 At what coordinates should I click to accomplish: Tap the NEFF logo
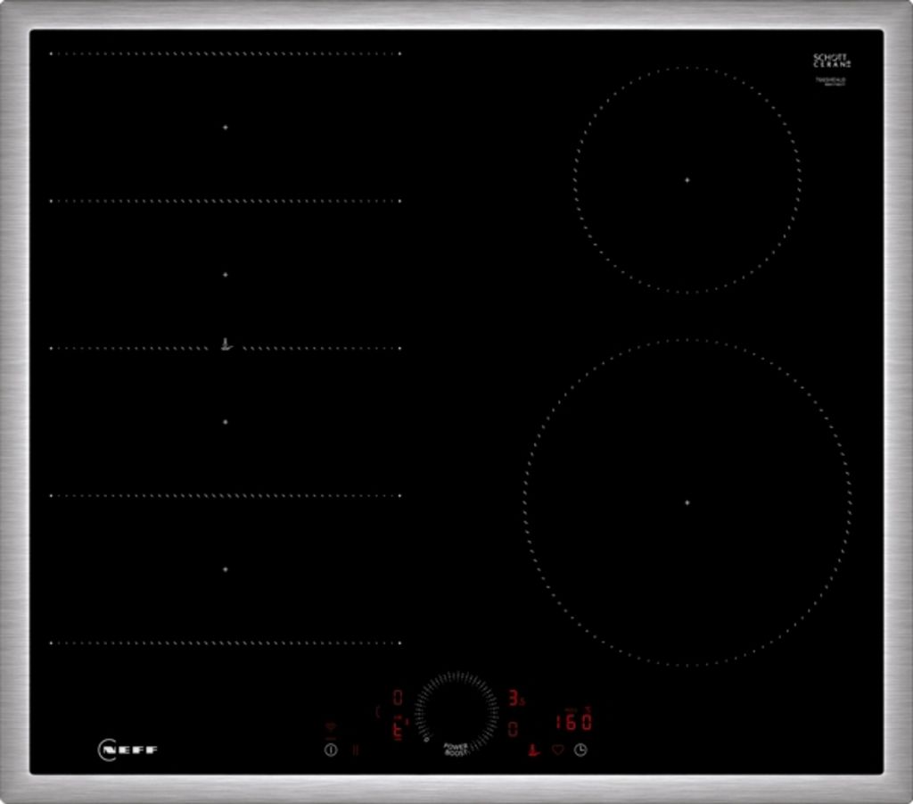pyautogui.click(x=128, y=750)
